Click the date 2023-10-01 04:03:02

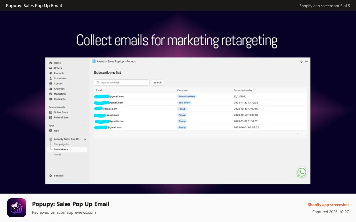(x=246, y=128)
